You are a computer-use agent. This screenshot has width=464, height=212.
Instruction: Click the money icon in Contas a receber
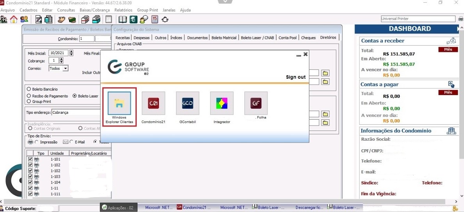tap(451, 41)
